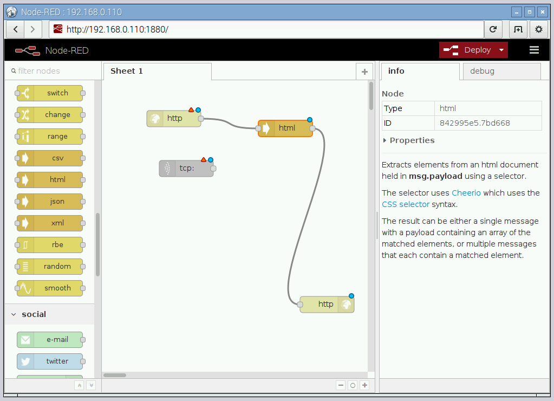Switch to the debug tab
554x401 pixels.
click(482, 71)
